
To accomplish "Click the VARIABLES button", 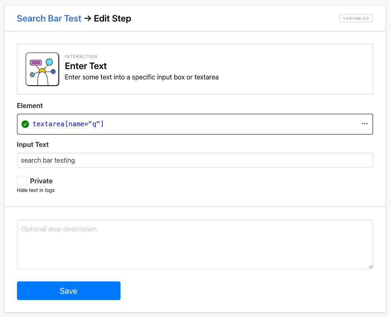I will 356,18.
